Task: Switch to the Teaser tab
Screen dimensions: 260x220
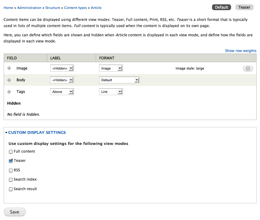Action: (x=244, y=7)
